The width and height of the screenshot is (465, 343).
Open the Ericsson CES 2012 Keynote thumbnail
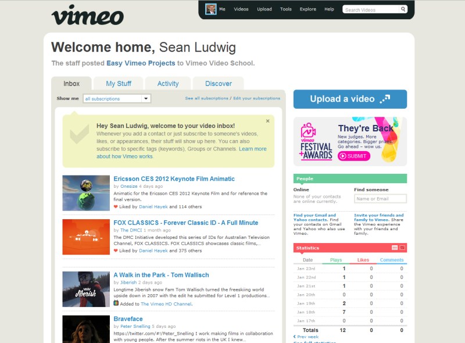pyautogui.click(x=86, y=193)
